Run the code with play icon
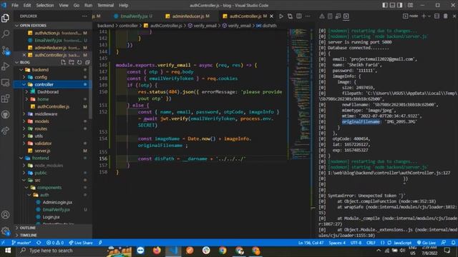The image size is (458, 257). click(x=281, y=16)
